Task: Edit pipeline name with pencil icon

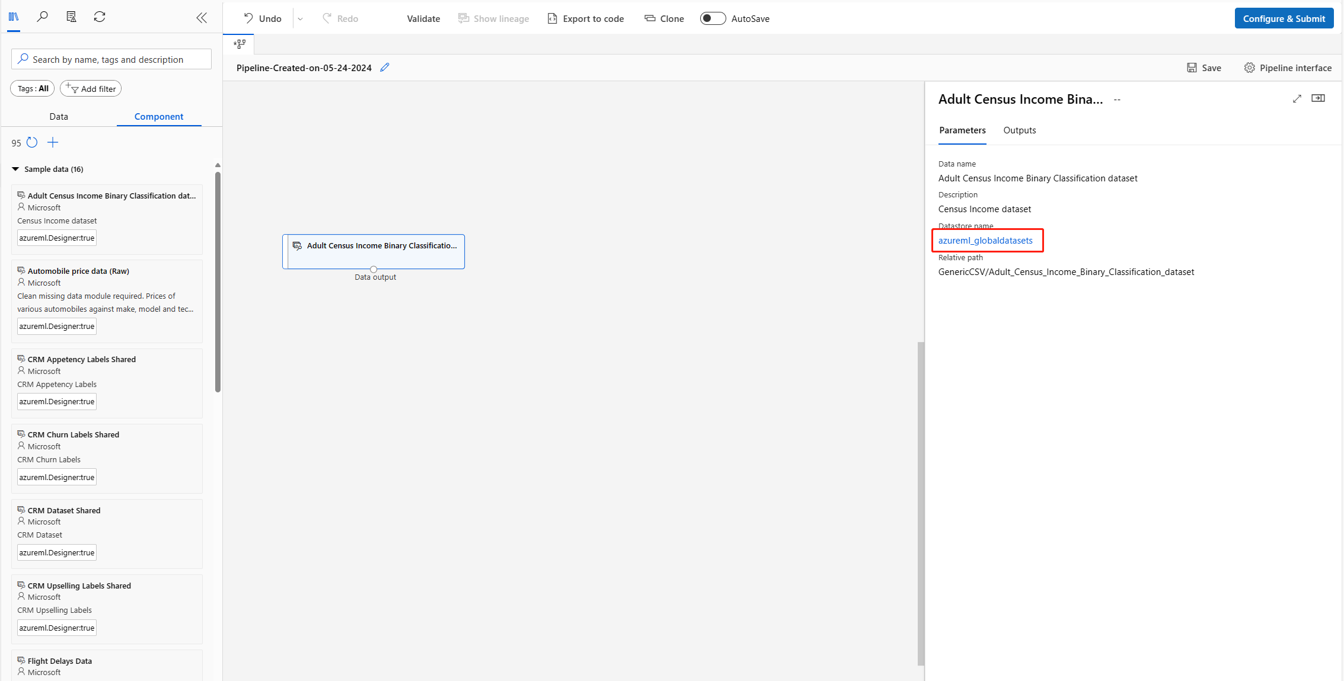Action: point(385,68)
